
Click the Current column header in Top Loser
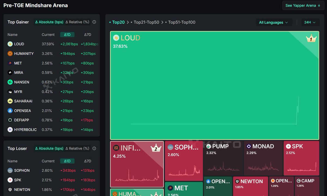(x=48, y=161)
